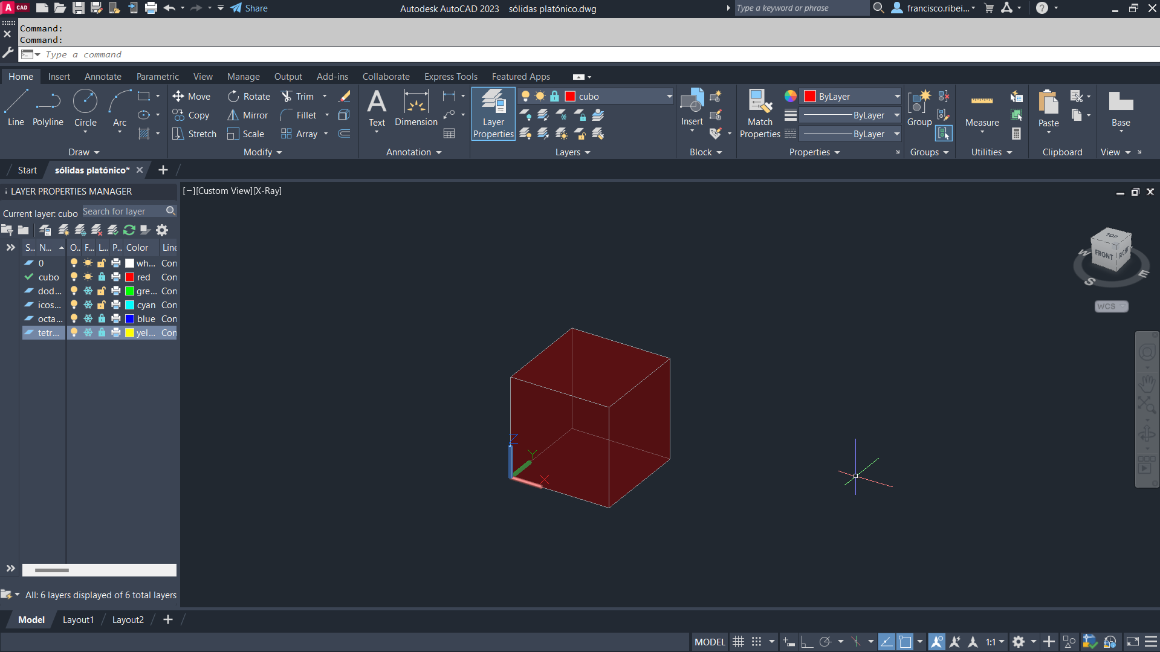Toggle ortho mode in status bar
Screen dimensions: 1160x652
pyautogui.click(x=806, y=642)
